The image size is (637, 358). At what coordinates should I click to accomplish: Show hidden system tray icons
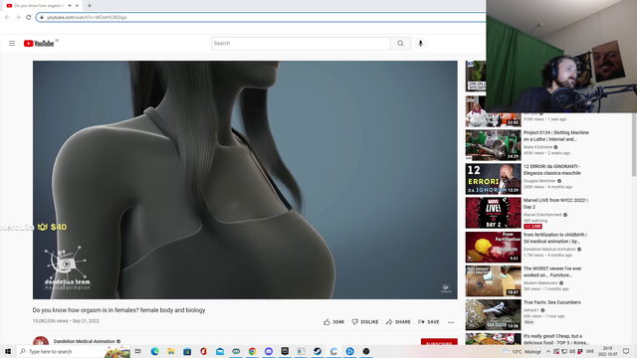click(548, 351)
